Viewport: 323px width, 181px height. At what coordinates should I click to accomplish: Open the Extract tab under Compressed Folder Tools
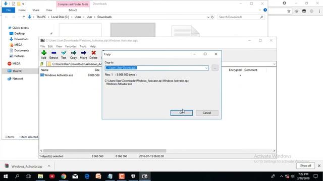click(73, 10)
